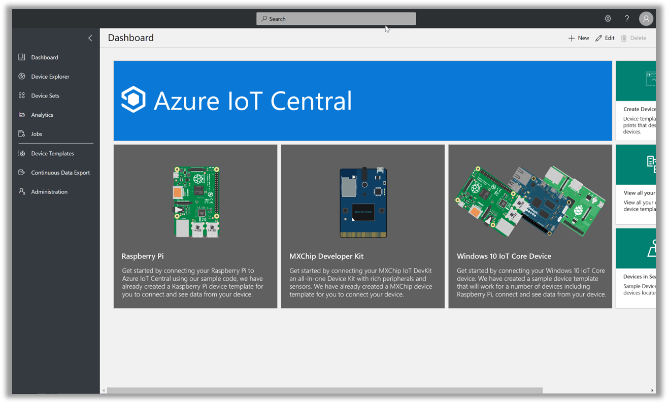
Task: Click the Raspberry Pi tile title
Action: (143, 256)
